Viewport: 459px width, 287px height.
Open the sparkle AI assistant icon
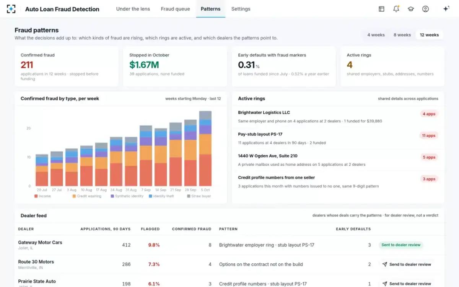(446, 9)
